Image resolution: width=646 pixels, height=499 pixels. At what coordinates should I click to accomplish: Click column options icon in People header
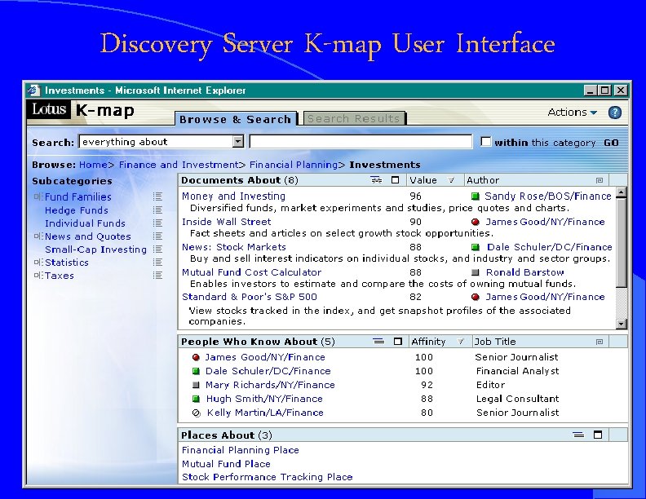click(x=600, y=342)
